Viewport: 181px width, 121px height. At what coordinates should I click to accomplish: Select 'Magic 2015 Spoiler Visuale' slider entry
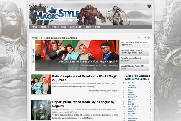tap(134, 67)
